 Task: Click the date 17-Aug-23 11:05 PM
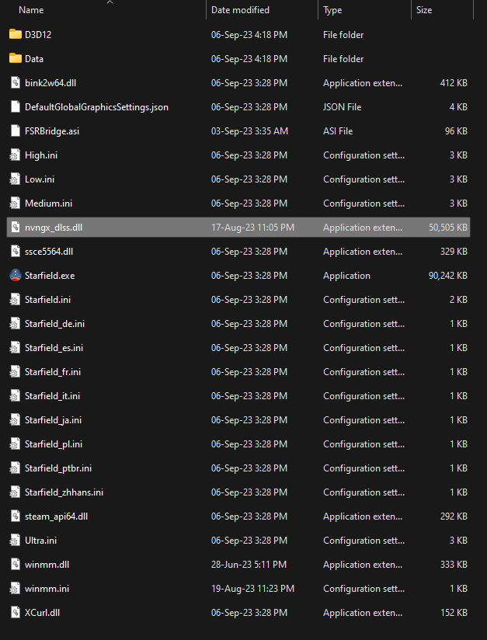252,228
